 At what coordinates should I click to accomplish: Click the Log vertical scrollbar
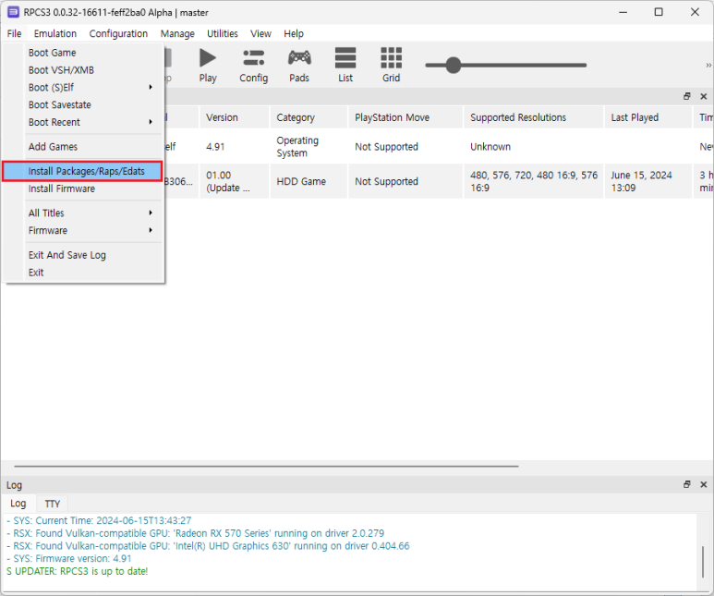pyautogui.click(x=703, y=562)
